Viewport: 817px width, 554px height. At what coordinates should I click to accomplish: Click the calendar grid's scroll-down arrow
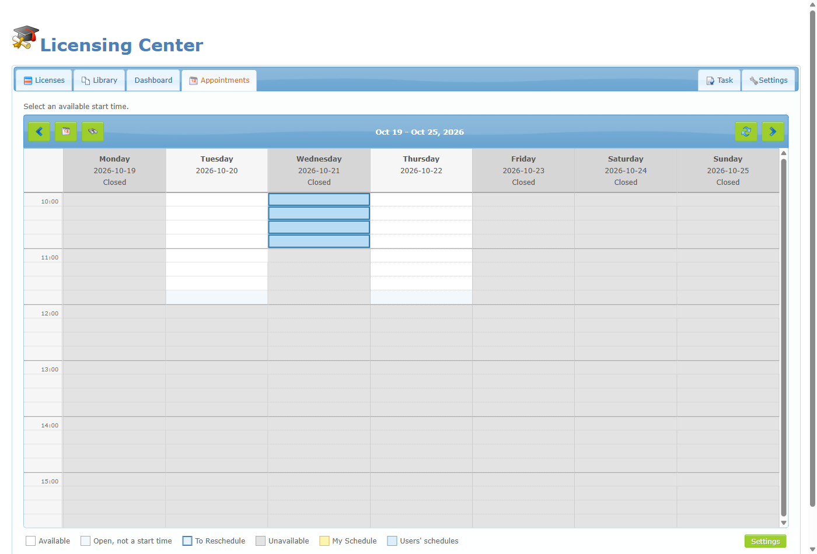click(784, 523)
